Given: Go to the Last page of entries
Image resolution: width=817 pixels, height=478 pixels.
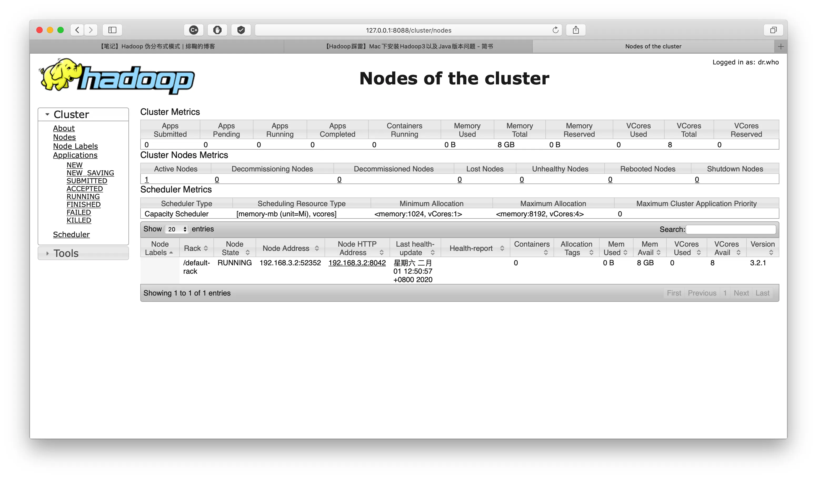Looking at the screenshot, I should [762, 293].
